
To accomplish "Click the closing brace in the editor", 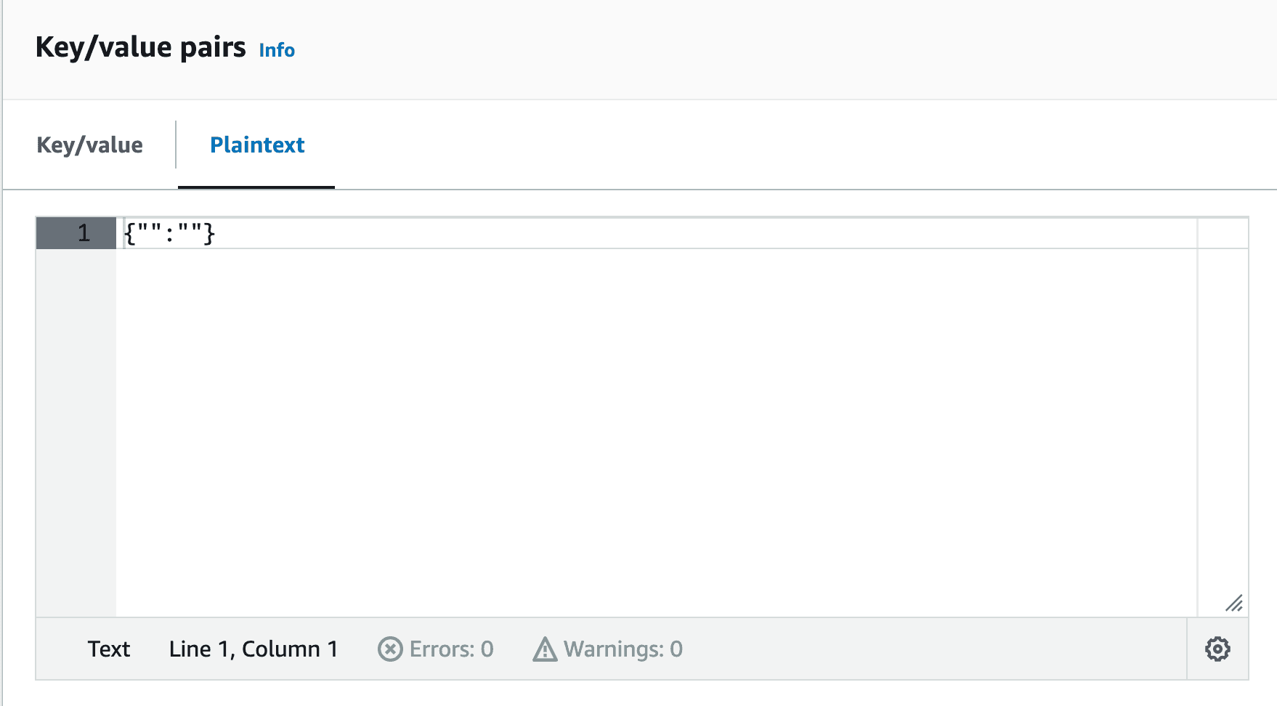I will pos(210,234).
